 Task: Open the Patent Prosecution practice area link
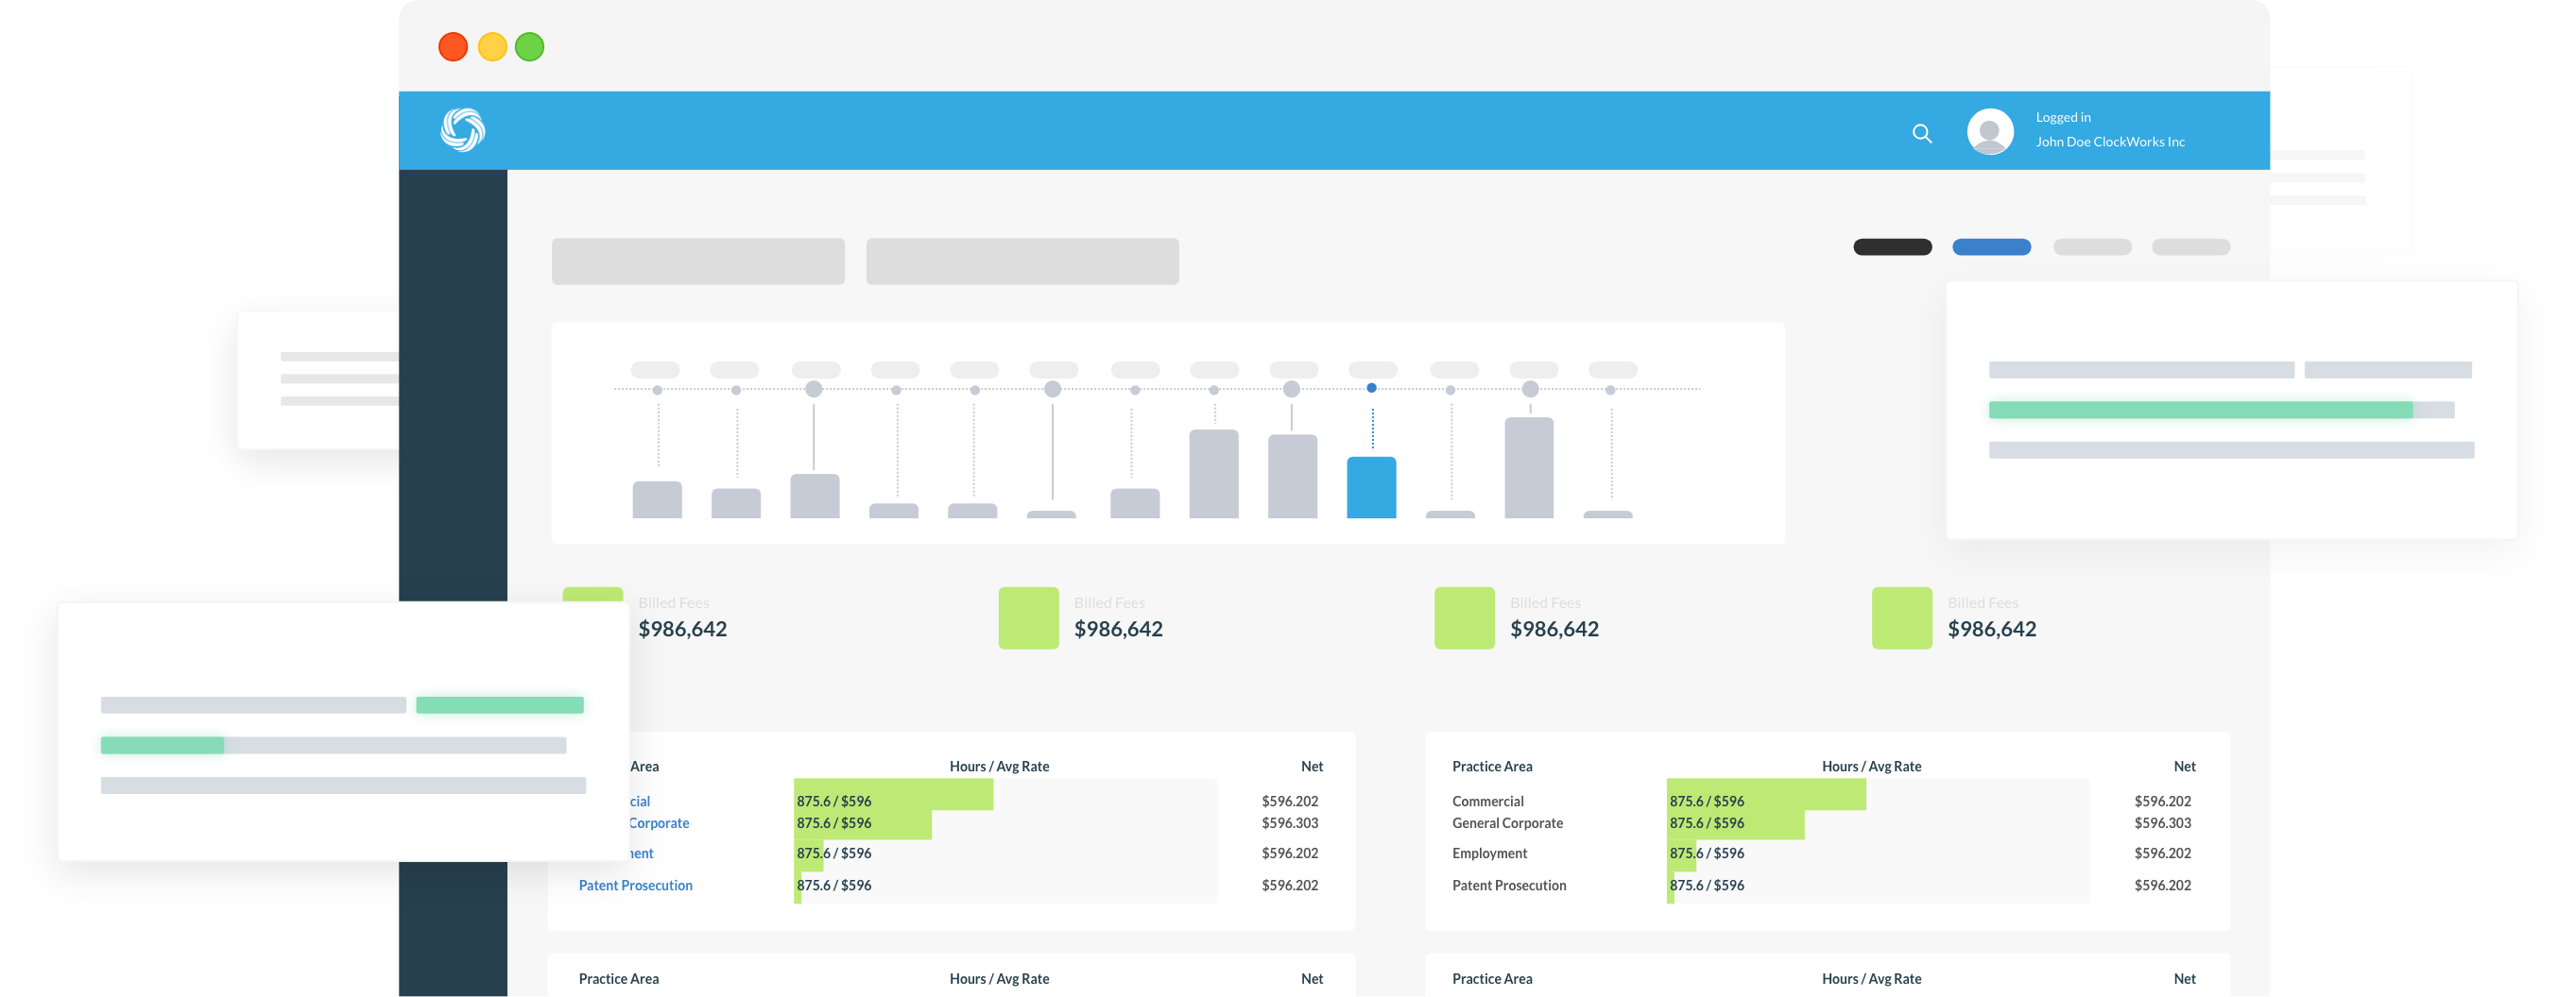pyautogui.click(x=635, y=885)
